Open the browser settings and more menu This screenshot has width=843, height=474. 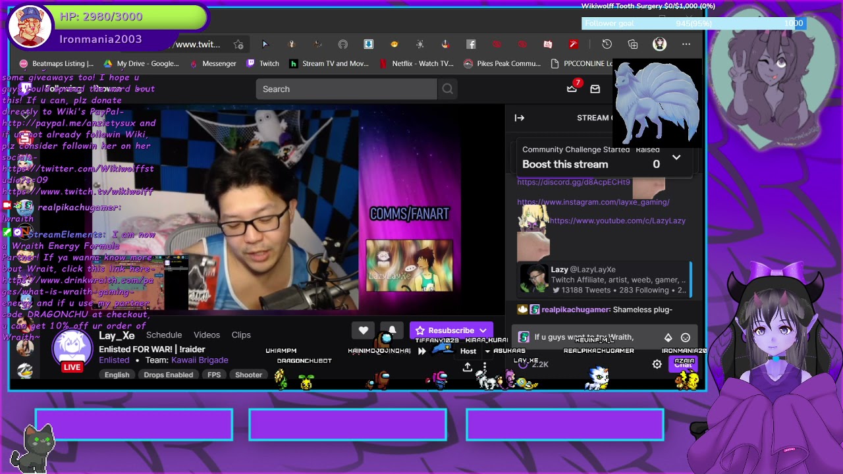tap(686, 44)
